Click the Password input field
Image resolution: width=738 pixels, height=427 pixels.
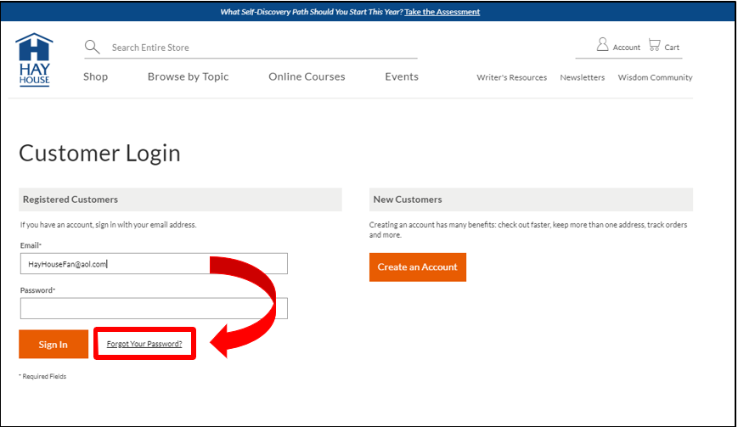(x=154, y=308)
